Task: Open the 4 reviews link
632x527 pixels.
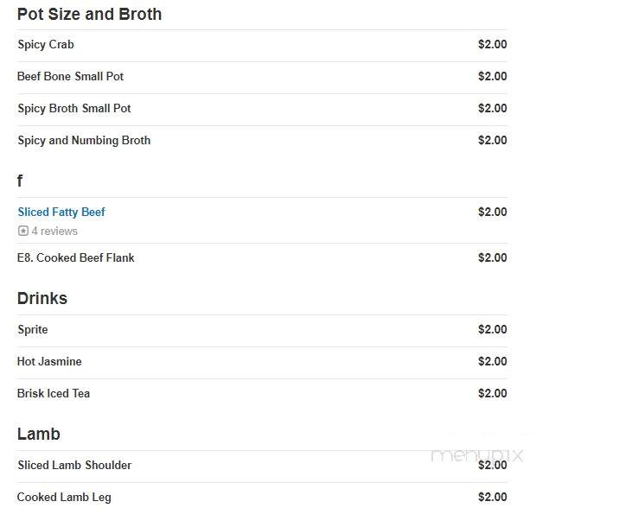Action: point(54,232)
